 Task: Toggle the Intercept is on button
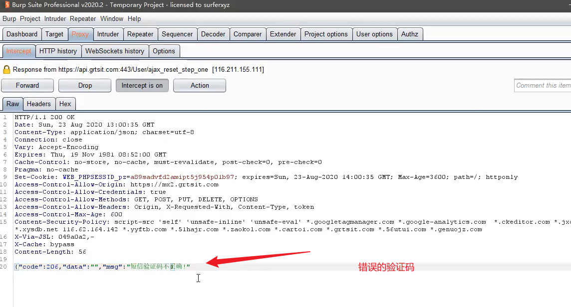tap(142, 86)
